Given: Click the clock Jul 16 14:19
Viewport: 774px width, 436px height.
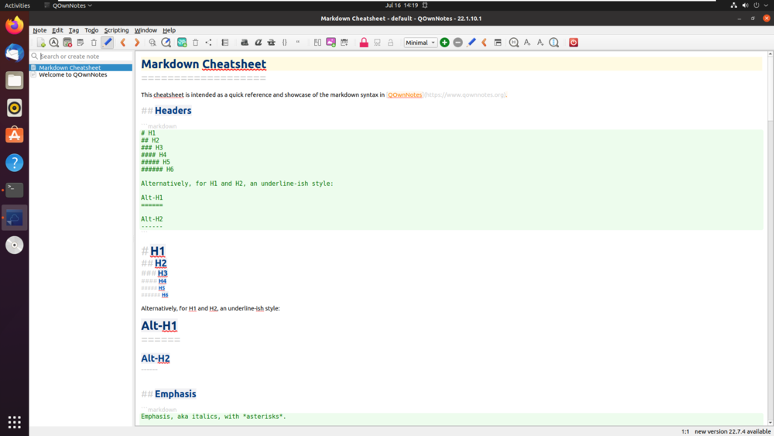Looking at the screenshot, I should point(401,5).
